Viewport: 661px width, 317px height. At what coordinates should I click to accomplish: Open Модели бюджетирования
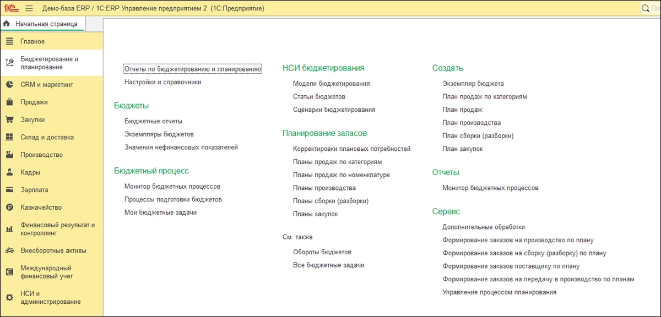click(331, 84)
